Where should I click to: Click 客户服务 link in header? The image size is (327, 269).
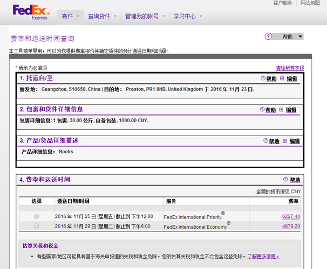point(283,3)
